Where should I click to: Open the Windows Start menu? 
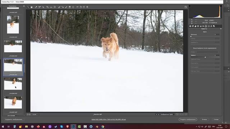(x=3, y=126)
